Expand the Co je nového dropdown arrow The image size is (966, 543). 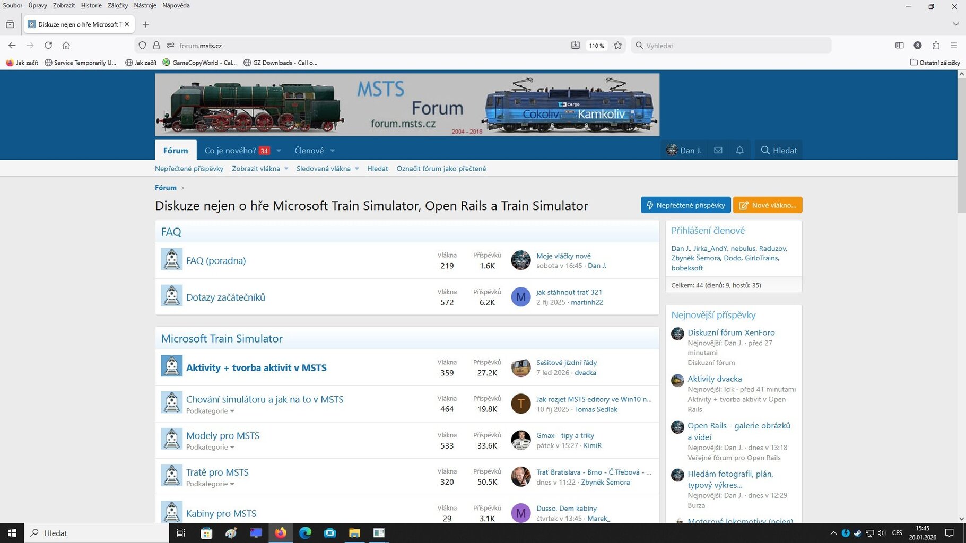point(279,151)
